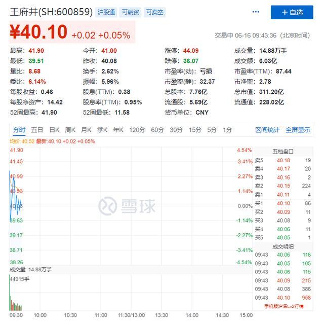Click the 量比 value 8.68
Image resolution: width=324 pixels, height=325 pixels.
[x=34, y=71]
